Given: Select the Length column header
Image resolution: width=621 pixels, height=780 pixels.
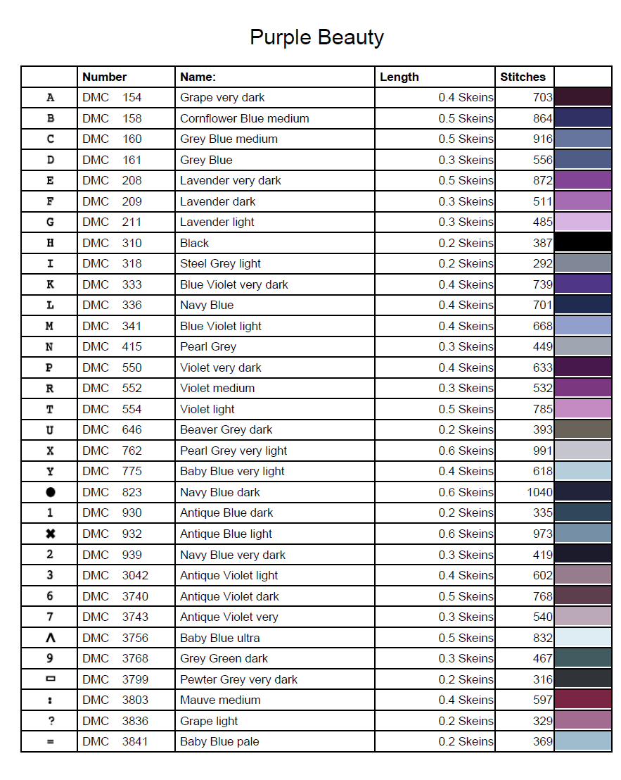Looking at the screenshot, I should pyautogui.click(x=399, y=77).
